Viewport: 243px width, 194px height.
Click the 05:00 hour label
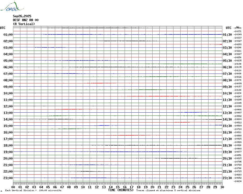[x=8, y=61]
